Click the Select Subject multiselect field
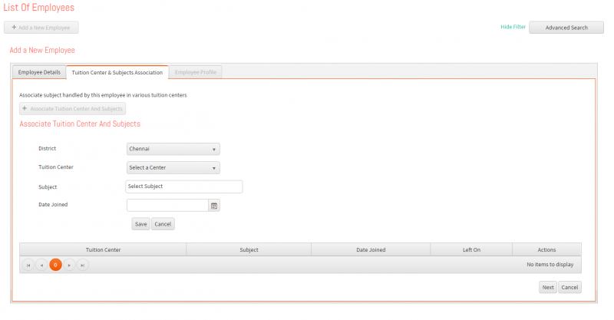Screen dimensions: 614x320 point(184,186)
